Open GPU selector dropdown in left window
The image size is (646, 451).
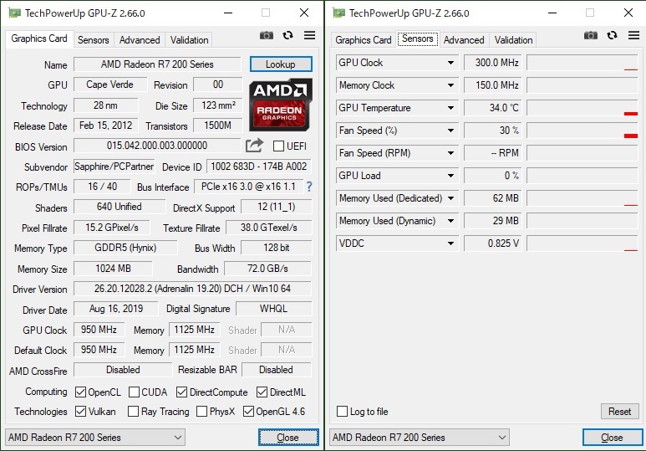click(x=95, y=438)
